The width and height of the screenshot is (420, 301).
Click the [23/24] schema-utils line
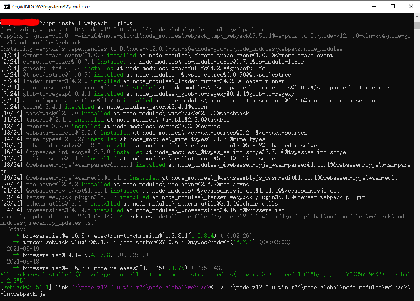[x=140, y=203]
